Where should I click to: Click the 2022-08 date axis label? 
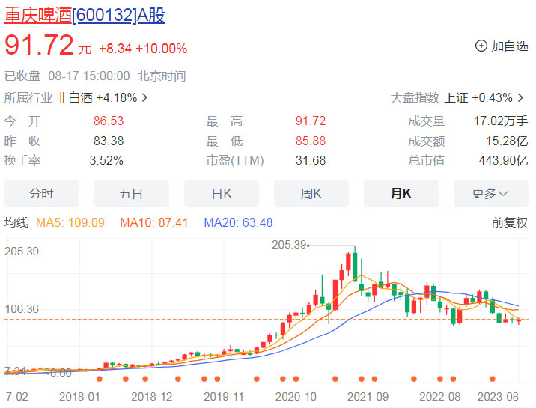pyautogui.click(x=440, y=397)
